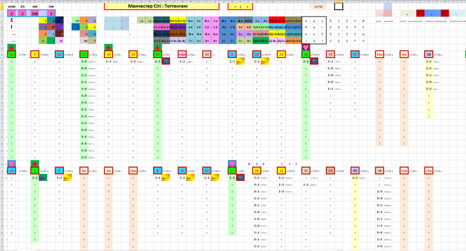
Task: Select the lavender boxed cell 16
Action: point(429,55)
